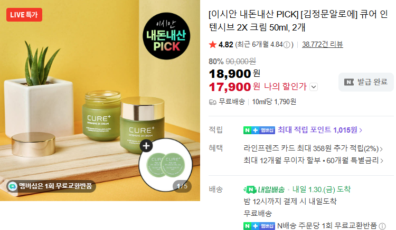Click the LIVE 특가 red badge
Image resolution: width=396 pixels, height=230 pixels.
[x=24, y=15]
